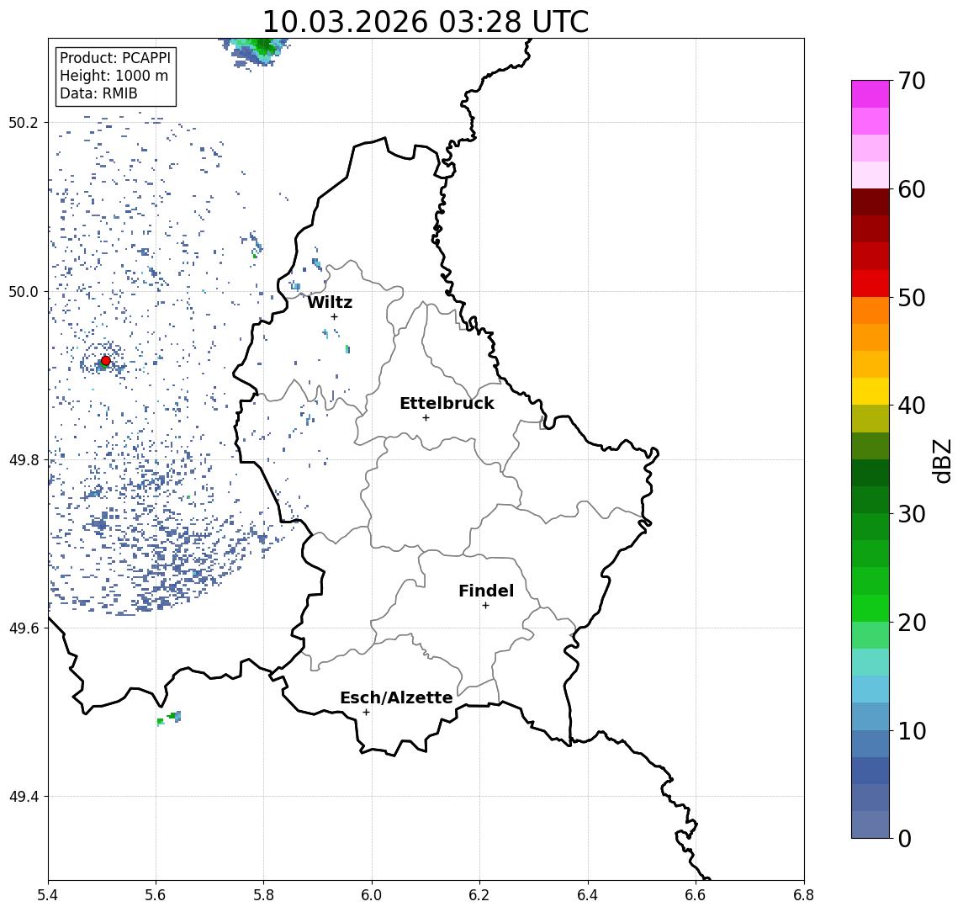
Task: Select the Ettelbruck city label
Action: tap(447, 404)
